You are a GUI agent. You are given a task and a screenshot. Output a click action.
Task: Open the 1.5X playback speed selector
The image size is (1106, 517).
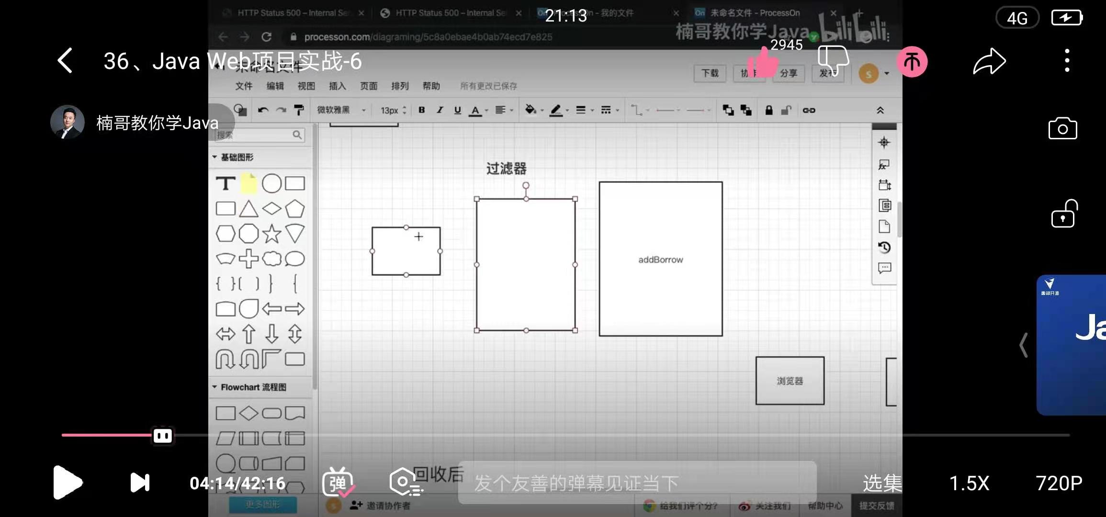click(x=969, y=483)
